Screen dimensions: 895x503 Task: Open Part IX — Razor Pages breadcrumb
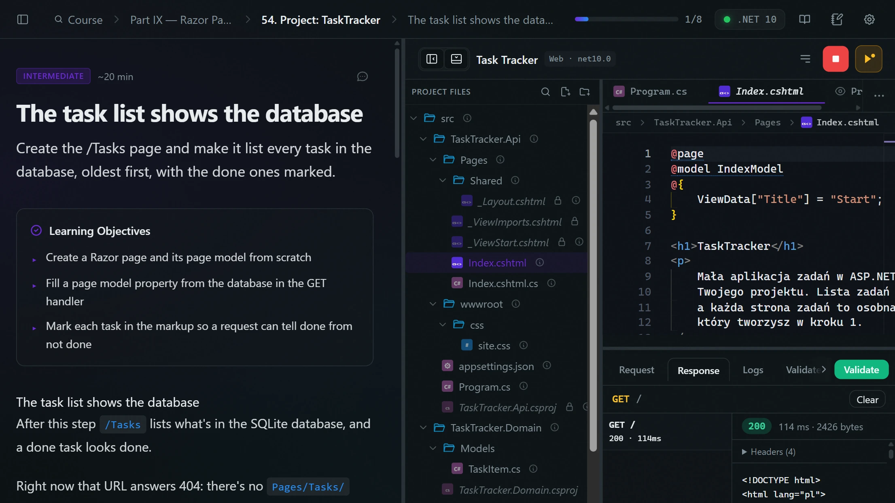click(181, 20)
